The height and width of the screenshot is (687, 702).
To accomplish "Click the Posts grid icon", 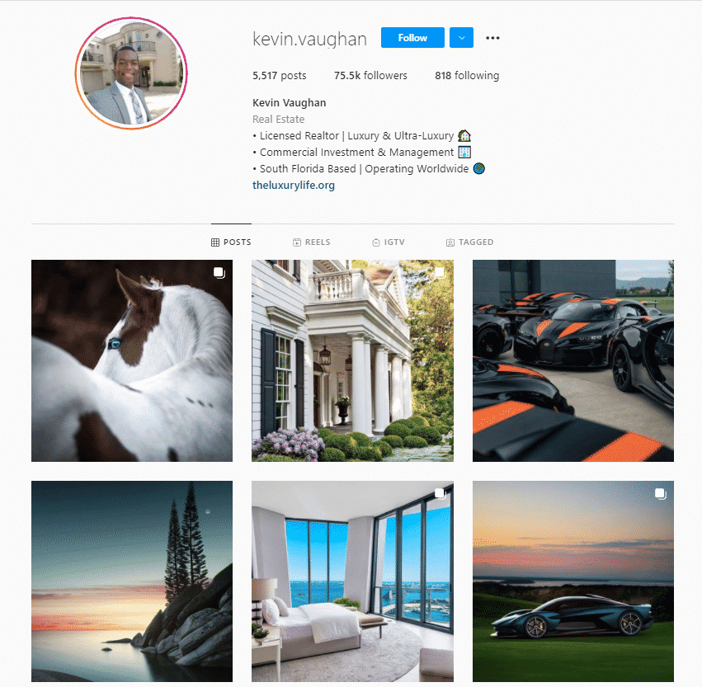I will pos(215,242).
